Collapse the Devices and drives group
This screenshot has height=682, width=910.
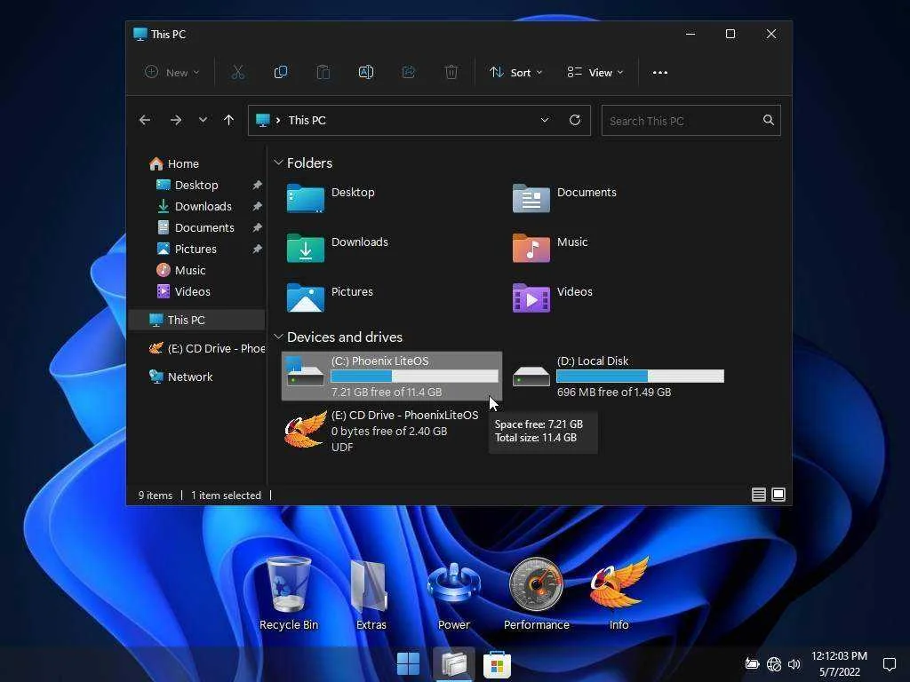278,337
